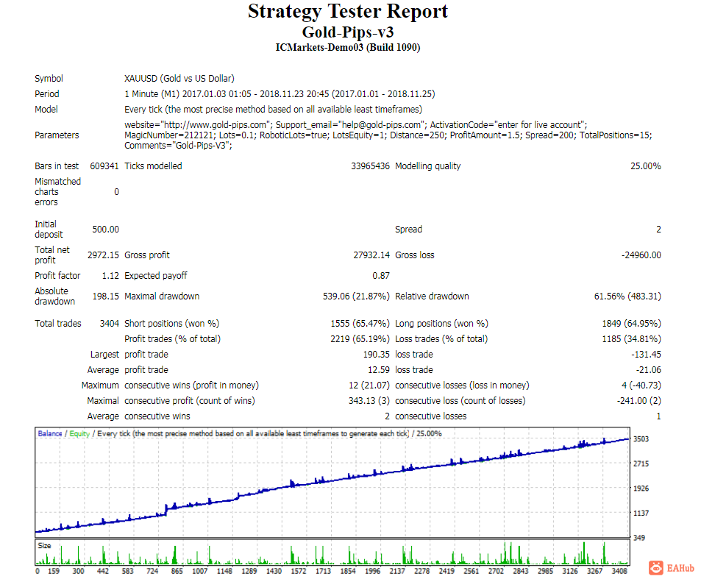The image size is (701, 579).
Task: Click the average loss trade value -21.06
Action: click(x=649, y=370)
